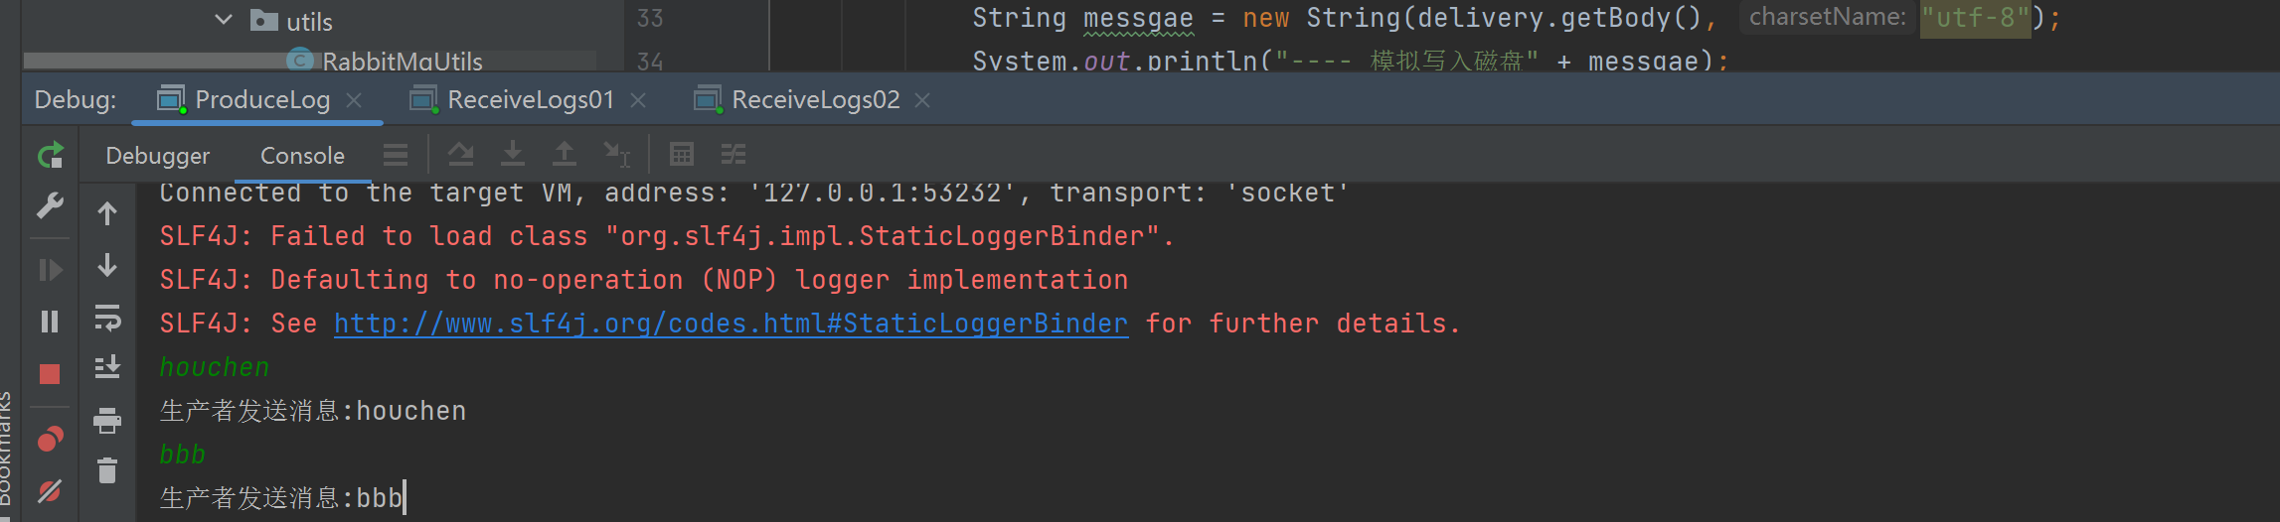Image resolution: width=2280 pixels, height=522 pixels.
Task: Click the Step Into icon
Action: [x=513, y=154]
